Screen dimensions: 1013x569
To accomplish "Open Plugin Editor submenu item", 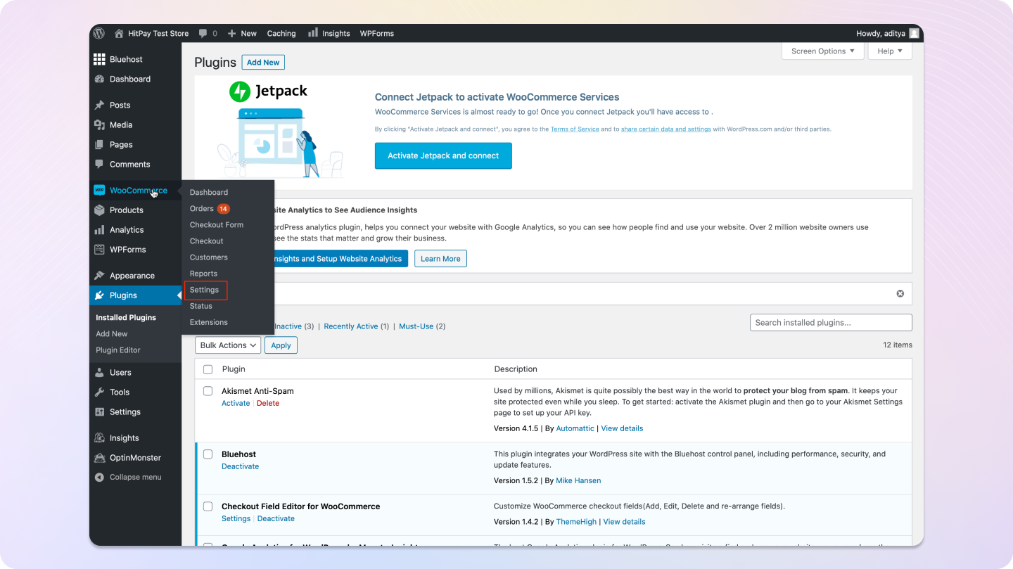I will click(x=118, y=350).
